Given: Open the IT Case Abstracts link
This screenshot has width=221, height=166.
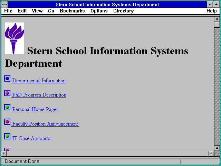Looking at the screenshot, I should point(31,138).
